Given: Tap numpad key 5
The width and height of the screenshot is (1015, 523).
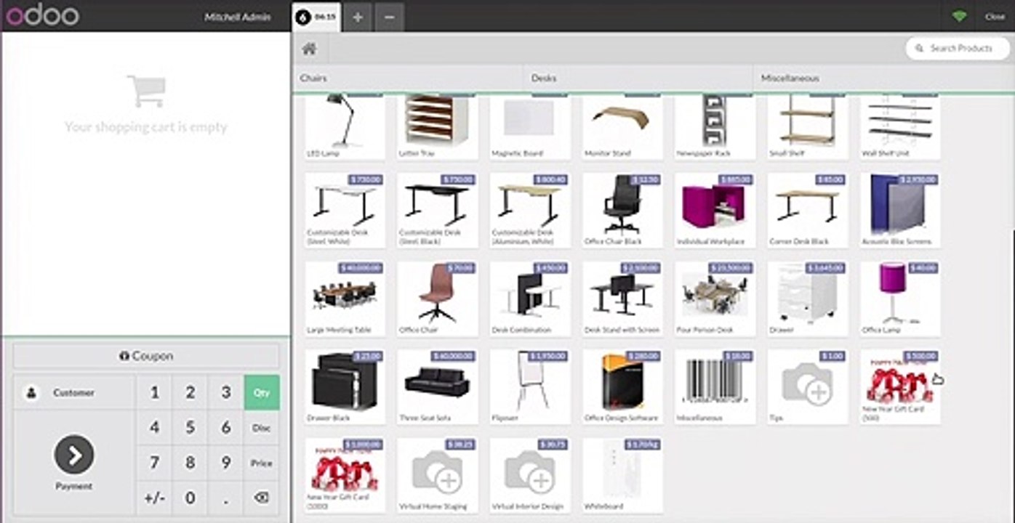Looking at the screenshot, I should [190, 428].
